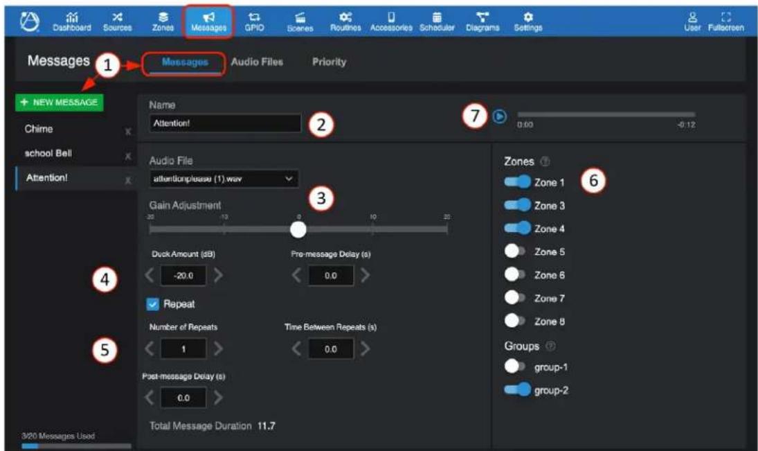Delete the school Bell message
758x451 pixels.
point(127,156)
